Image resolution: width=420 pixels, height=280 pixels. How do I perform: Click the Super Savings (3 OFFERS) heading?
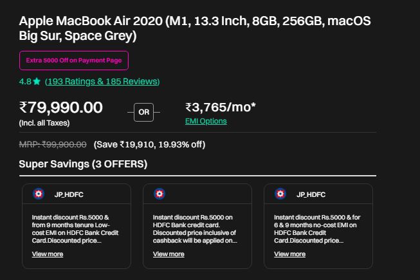pos(83,164)
